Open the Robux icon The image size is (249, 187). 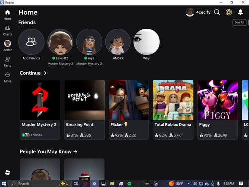pos(229,12)
